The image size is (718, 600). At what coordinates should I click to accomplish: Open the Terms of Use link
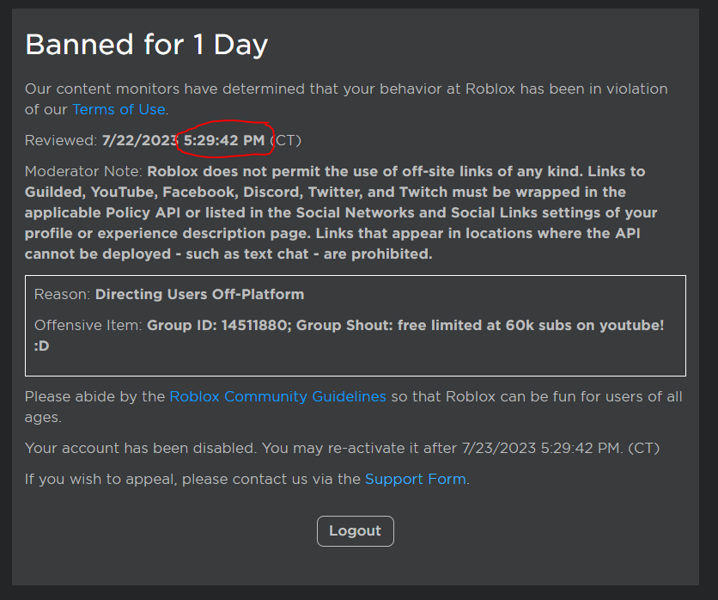pos(119,109)
